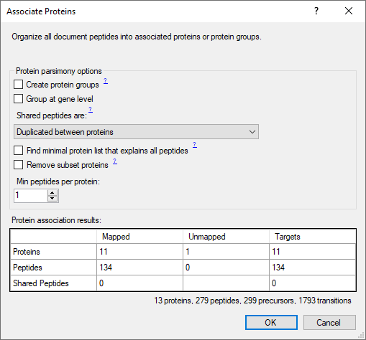Click the Min peptides per protein field
The width and height of the screenshot is (366, 340).
click(x=31, y=196)
